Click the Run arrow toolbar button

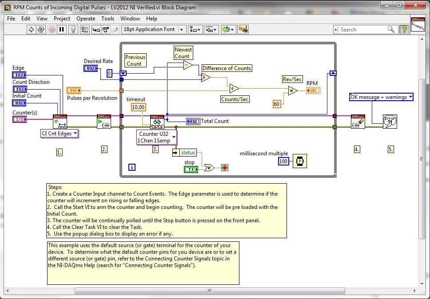point(31,30)
